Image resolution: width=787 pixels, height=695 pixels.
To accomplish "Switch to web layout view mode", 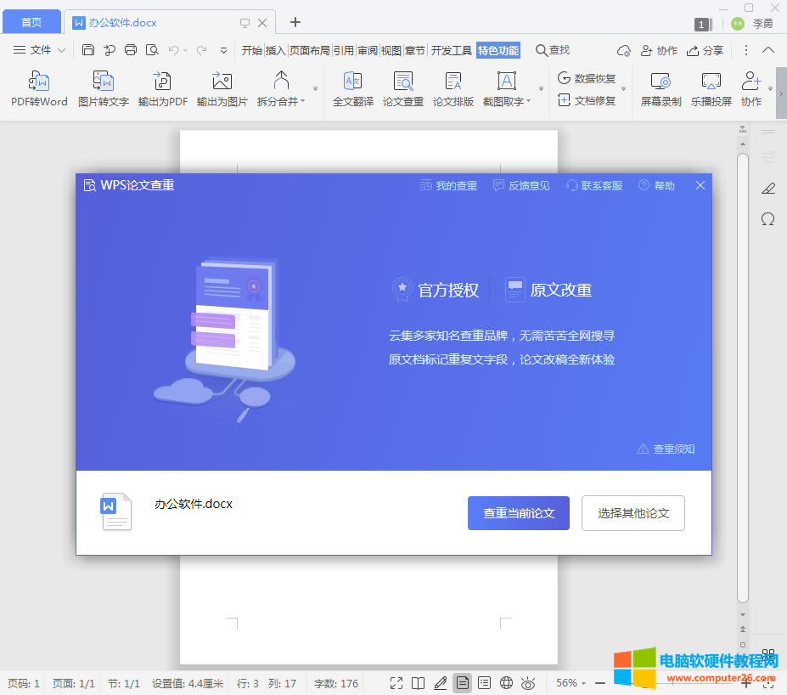I will pos(506,682).
